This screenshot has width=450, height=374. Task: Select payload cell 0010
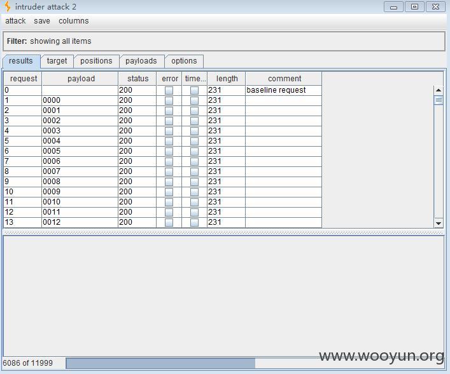(x=80, y=202)
